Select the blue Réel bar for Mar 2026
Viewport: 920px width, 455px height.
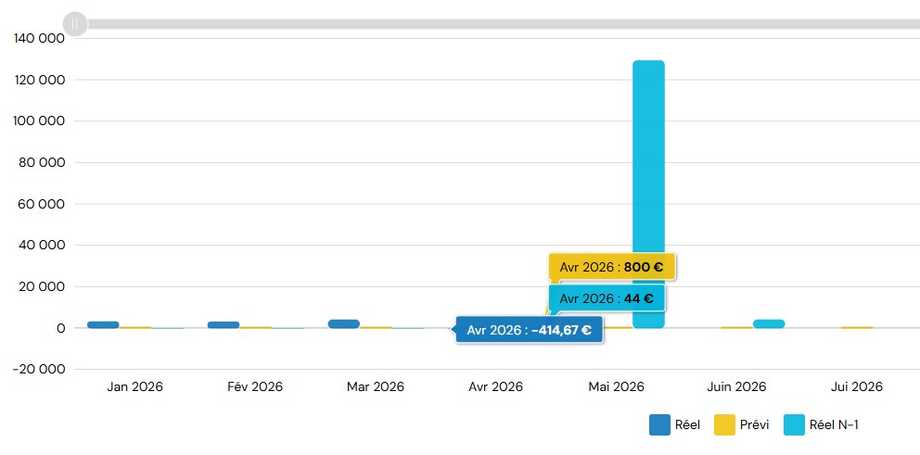tap(344, 323)
